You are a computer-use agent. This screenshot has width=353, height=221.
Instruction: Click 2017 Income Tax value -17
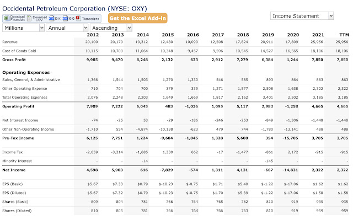tap(220, 152)
